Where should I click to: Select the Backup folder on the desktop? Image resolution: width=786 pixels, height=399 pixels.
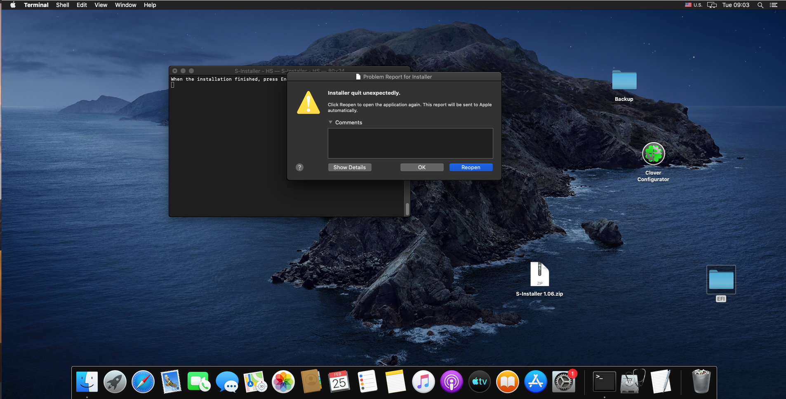coord(624,81)
